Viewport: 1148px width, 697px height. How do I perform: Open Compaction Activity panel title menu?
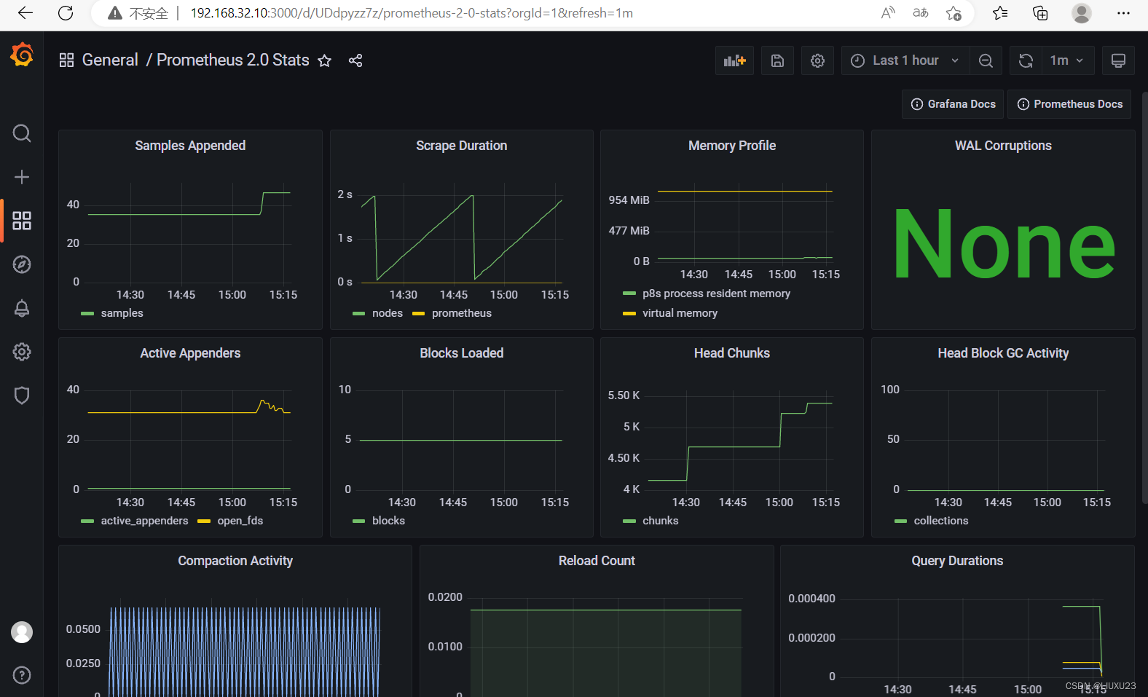[235, 561]
